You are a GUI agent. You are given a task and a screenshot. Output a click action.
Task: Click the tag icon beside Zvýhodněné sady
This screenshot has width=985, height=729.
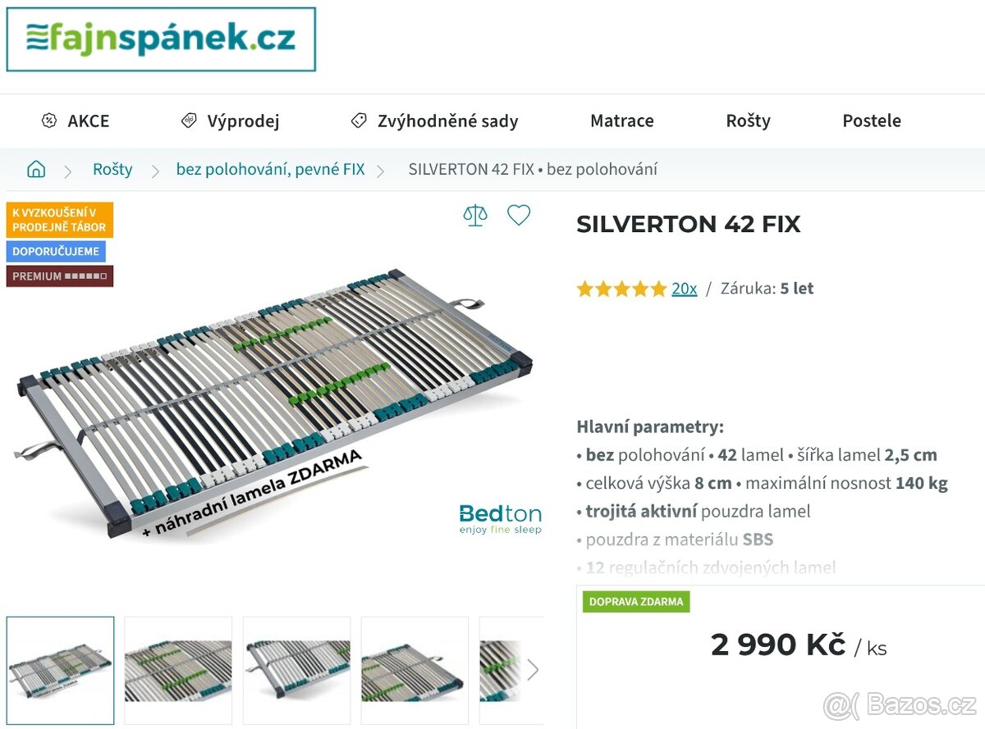[x=359, y=121]
